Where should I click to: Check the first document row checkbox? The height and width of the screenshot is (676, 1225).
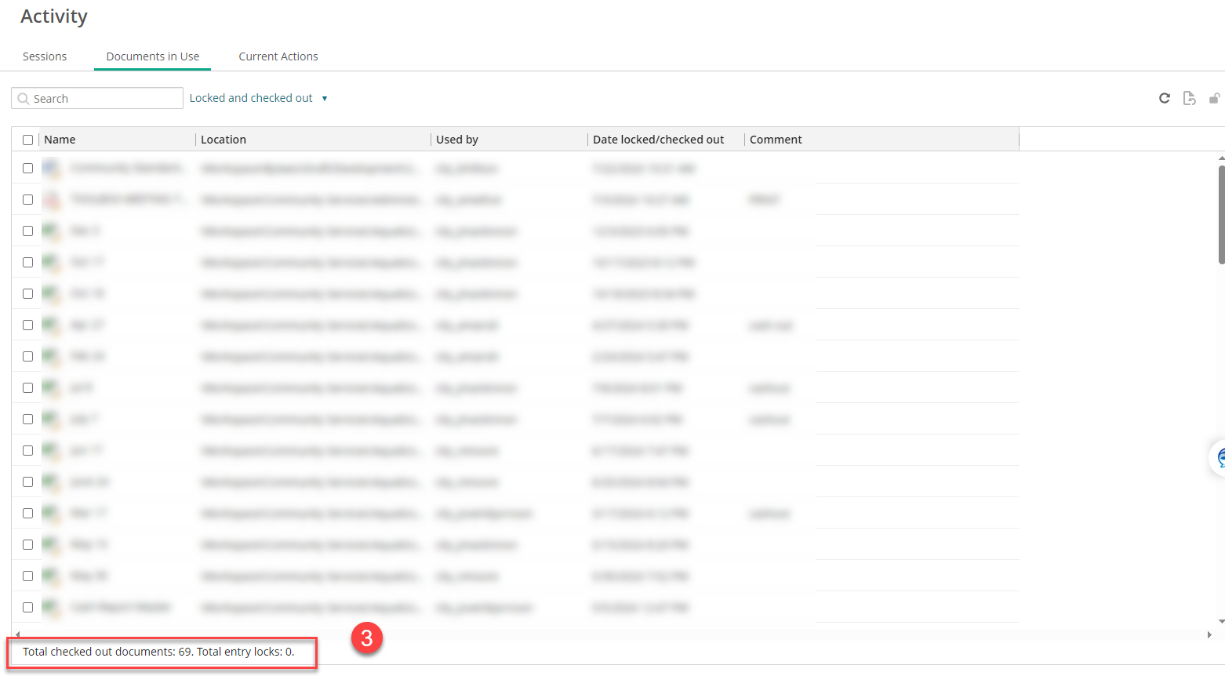pos(28,168)
